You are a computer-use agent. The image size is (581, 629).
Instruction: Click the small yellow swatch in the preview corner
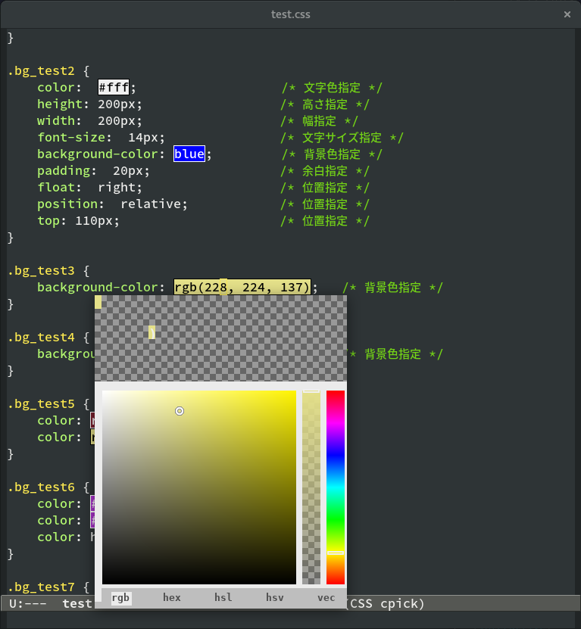tap(98, 302)
